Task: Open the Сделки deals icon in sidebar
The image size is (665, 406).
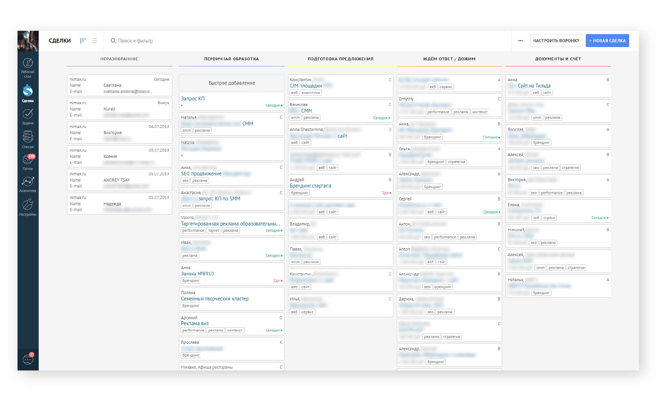Action: pos(28,91)
